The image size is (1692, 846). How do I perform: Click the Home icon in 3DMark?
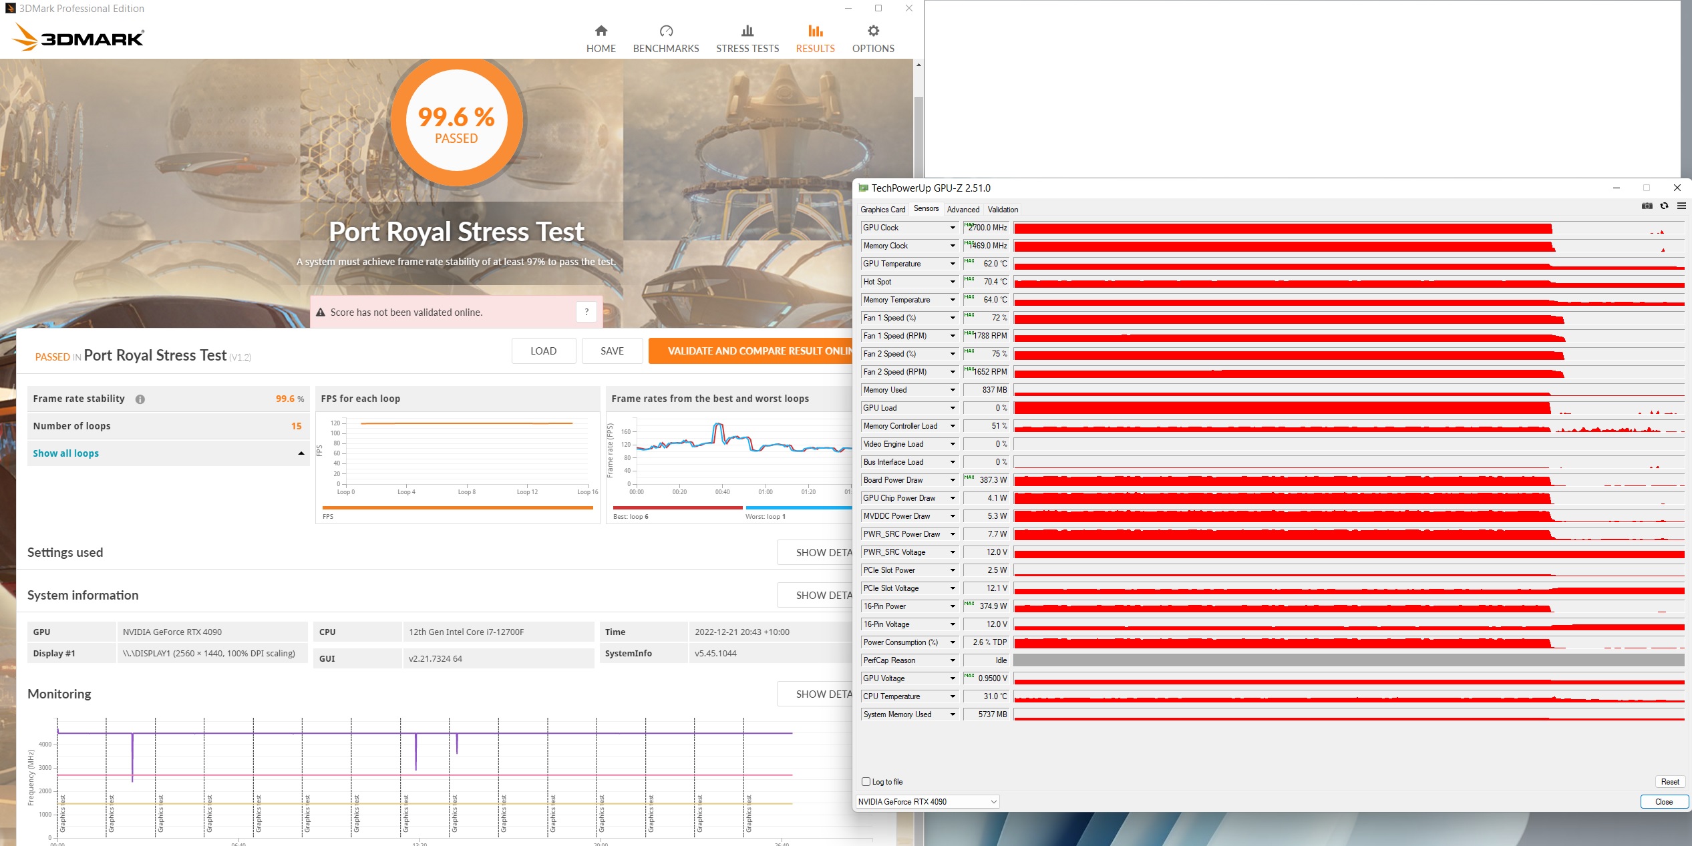601,31
